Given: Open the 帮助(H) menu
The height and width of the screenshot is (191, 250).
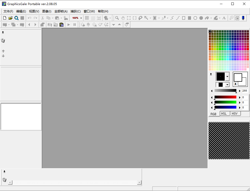Looking at the screenshot, I should pyautogui.click(x=103, y=11).
